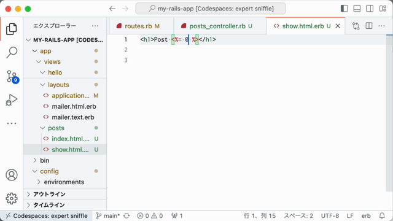
Task: Open Source Control view with 9 changes
Action: 12,76
